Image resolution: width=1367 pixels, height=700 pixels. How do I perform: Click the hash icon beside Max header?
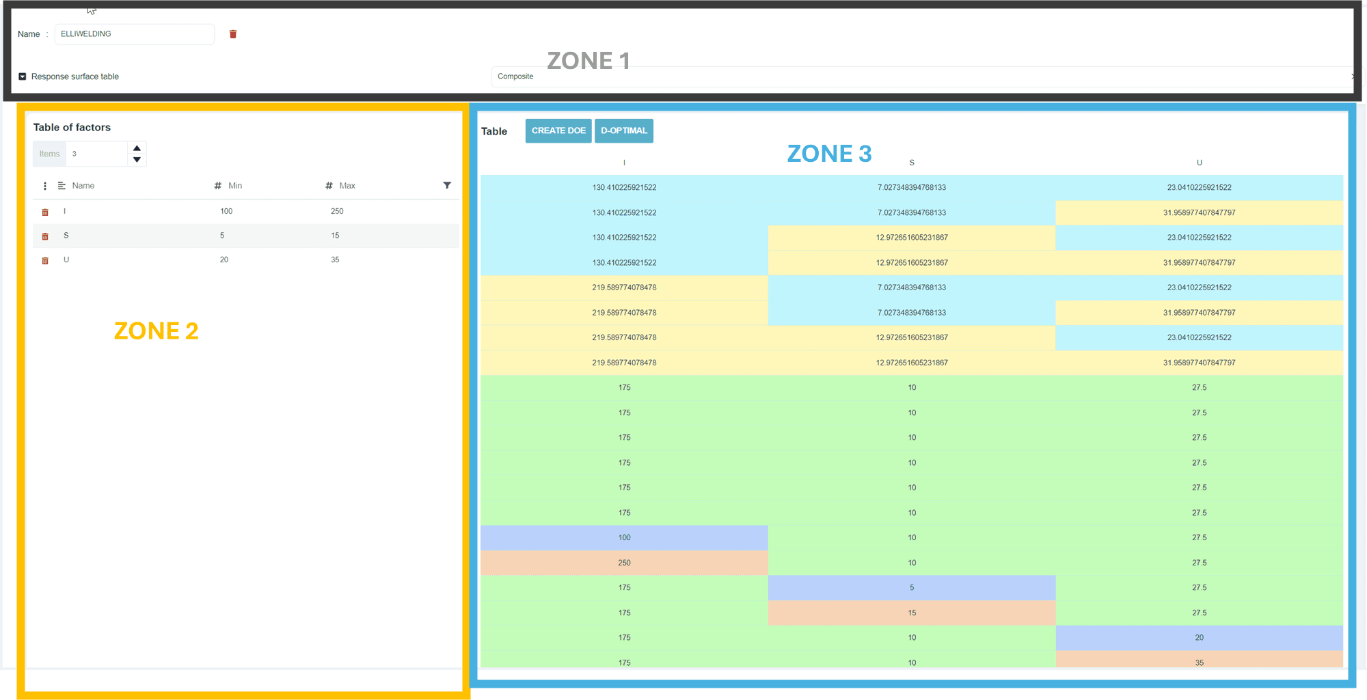329,186
